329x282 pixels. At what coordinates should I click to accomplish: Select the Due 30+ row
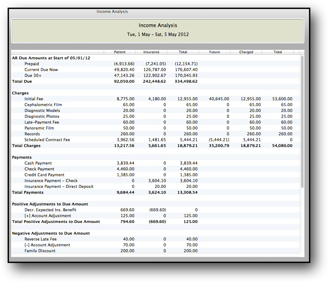tap(156, 75)
